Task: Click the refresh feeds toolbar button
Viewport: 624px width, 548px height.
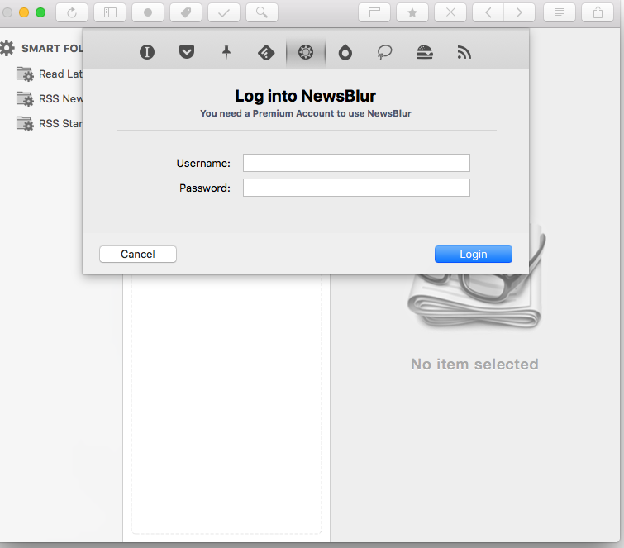Action: pos(72,12)
